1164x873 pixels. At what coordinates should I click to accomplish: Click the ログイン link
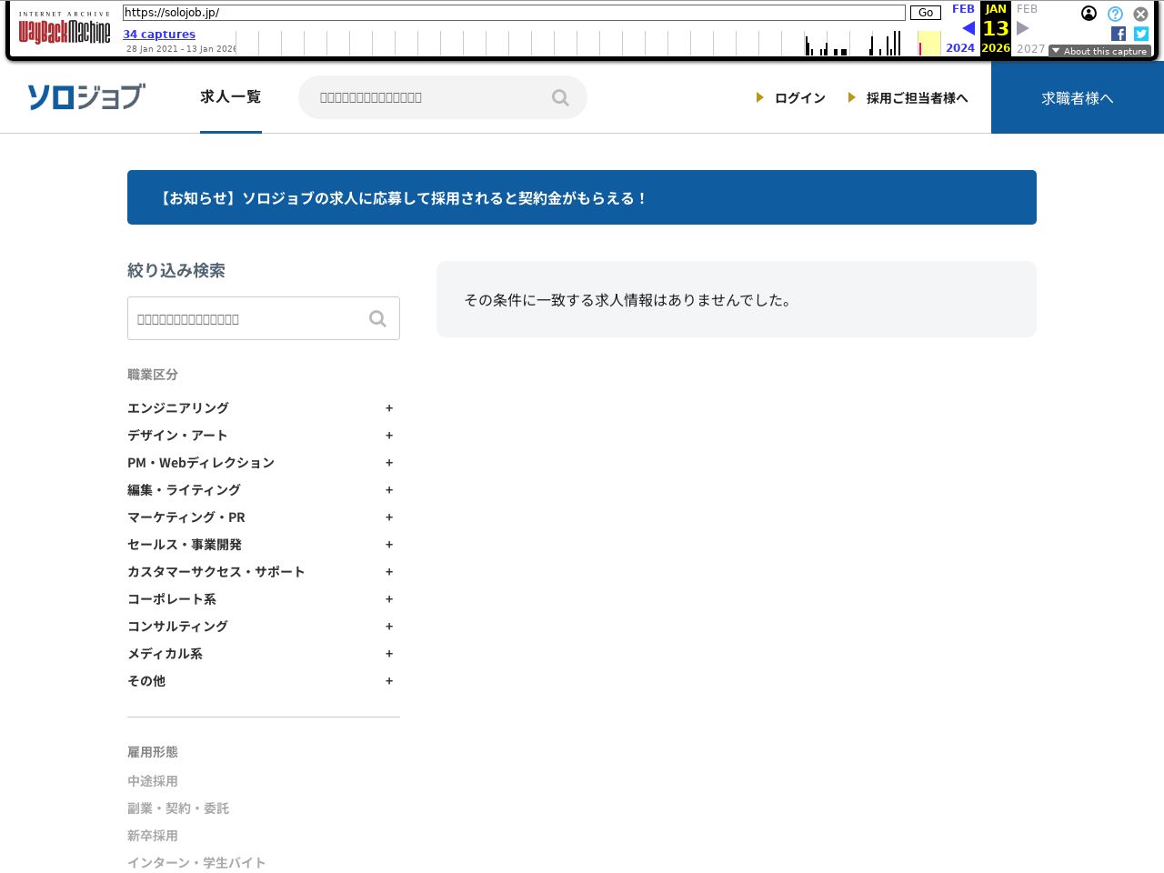799,98
